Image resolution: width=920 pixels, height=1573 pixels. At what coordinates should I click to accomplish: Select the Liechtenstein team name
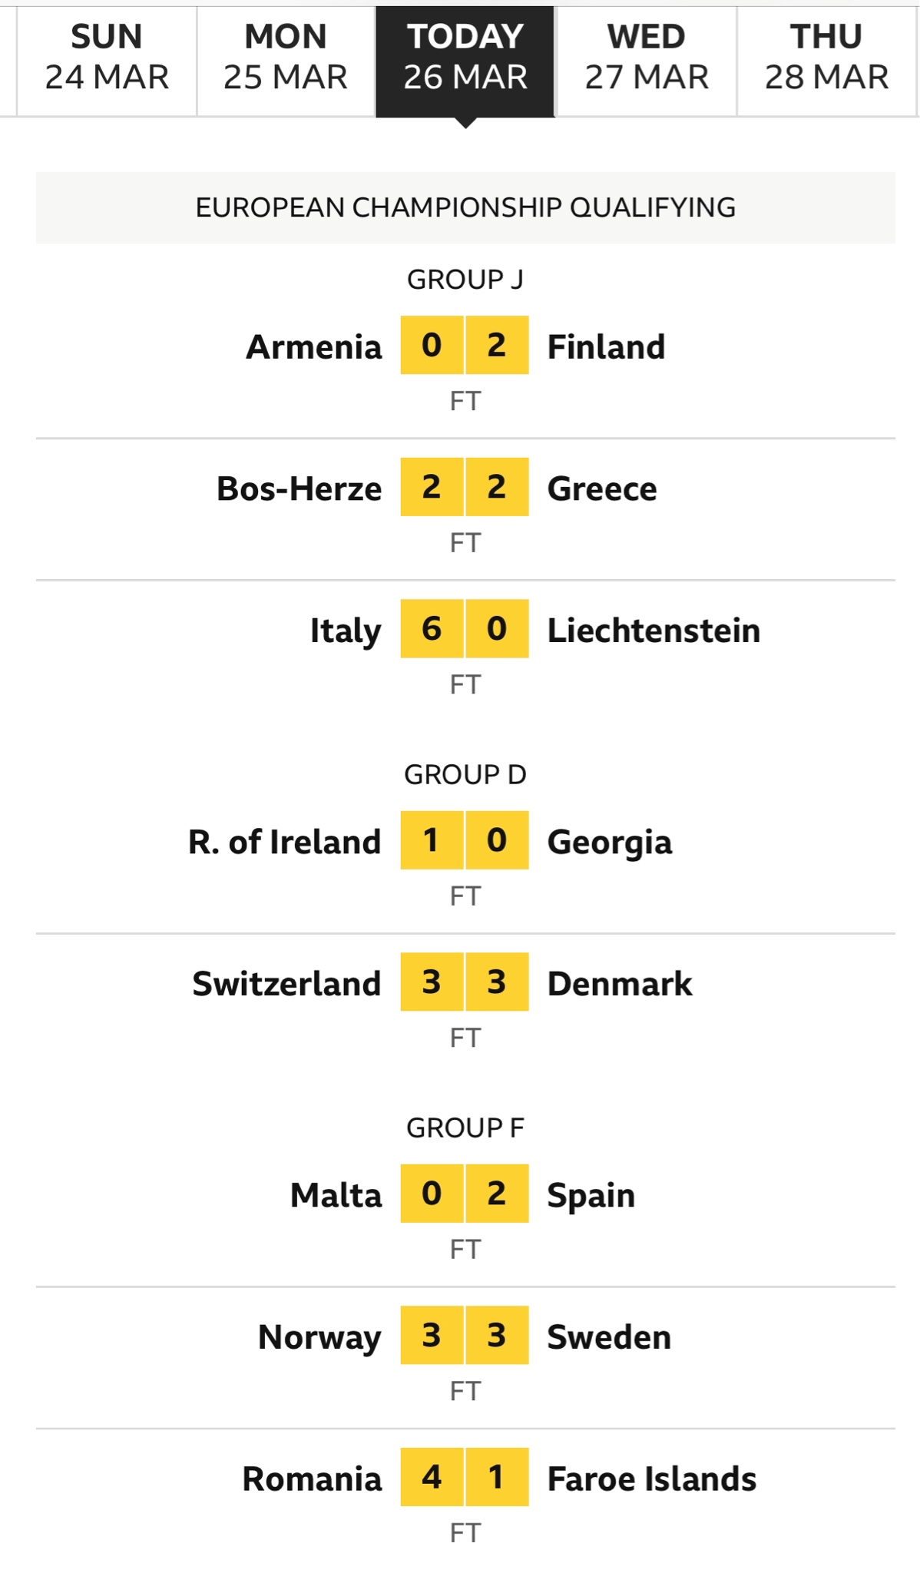click(654, 631)
